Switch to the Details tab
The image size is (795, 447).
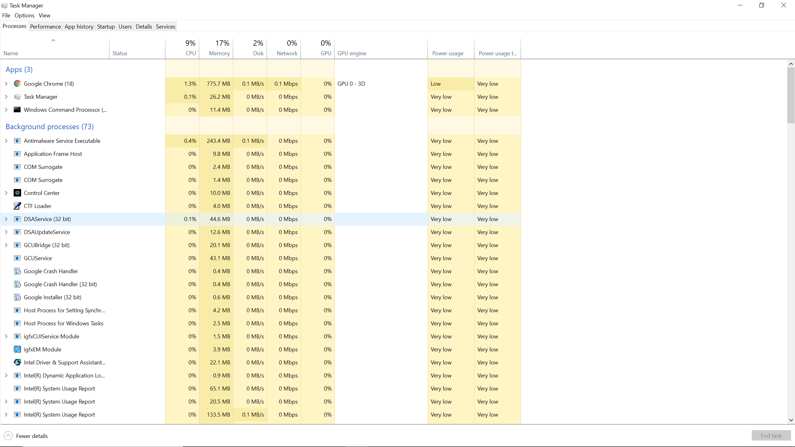(144, 26)
